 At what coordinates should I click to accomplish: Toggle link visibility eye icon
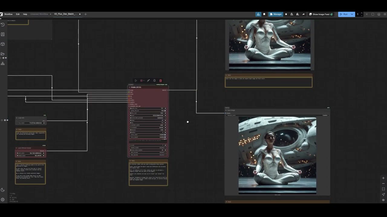pyautogui.click(x=383, y=200)
